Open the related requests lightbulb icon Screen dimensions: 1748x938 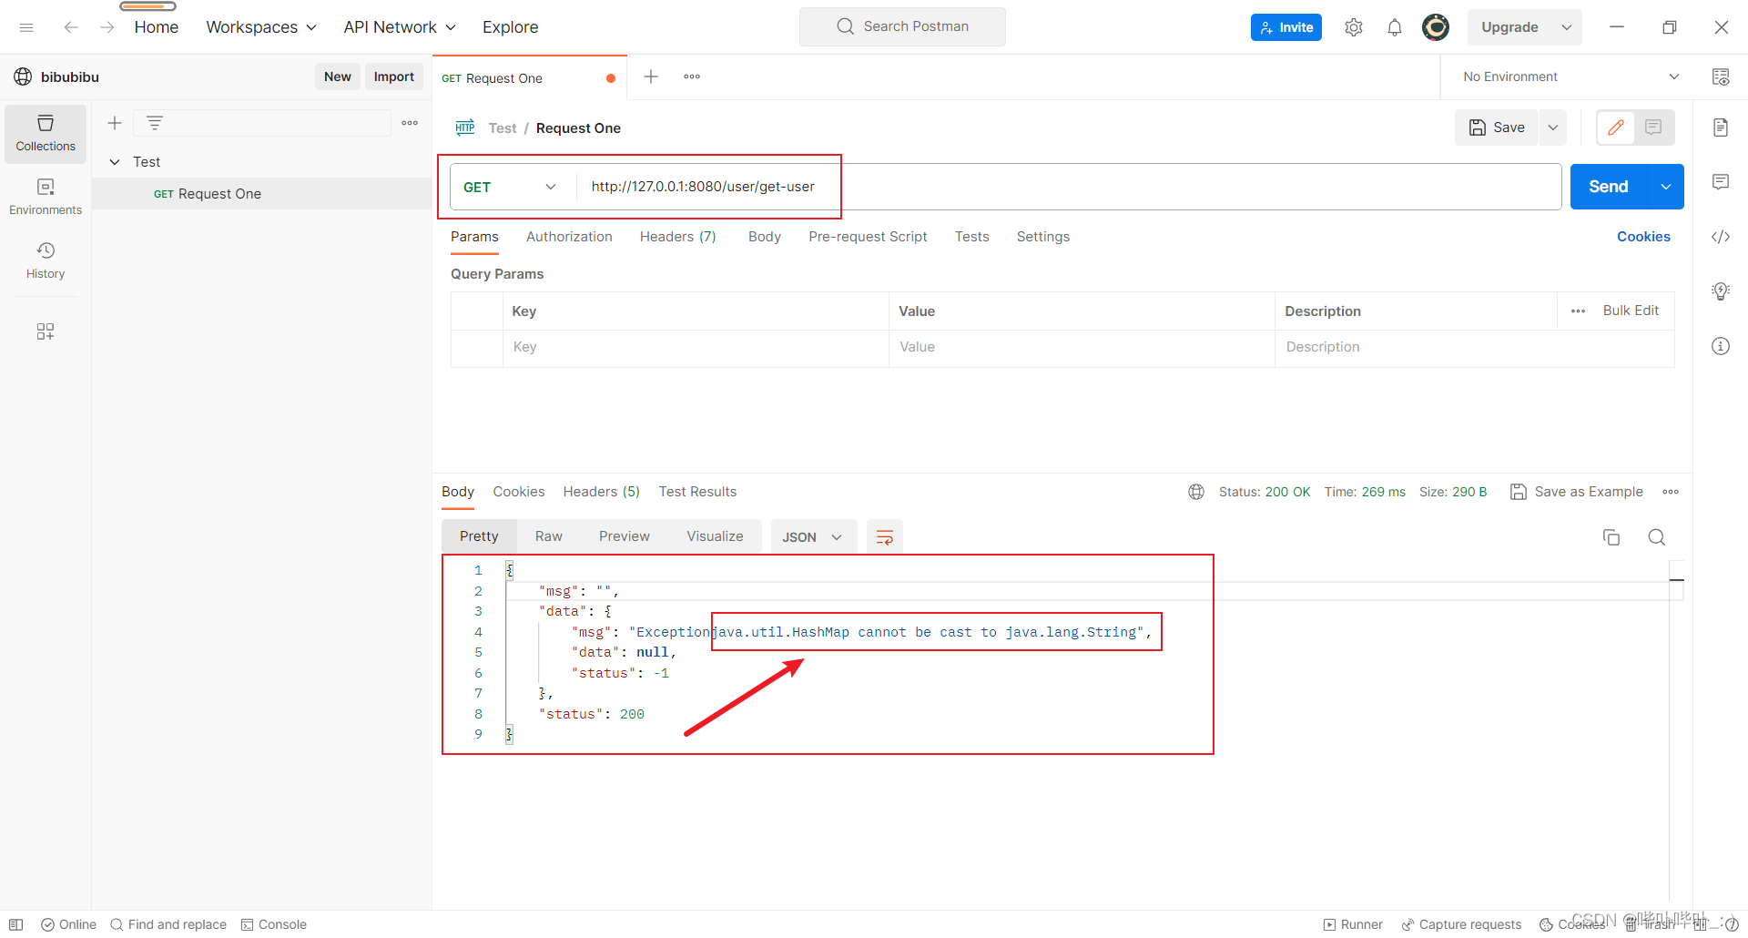pos(1721,291)
